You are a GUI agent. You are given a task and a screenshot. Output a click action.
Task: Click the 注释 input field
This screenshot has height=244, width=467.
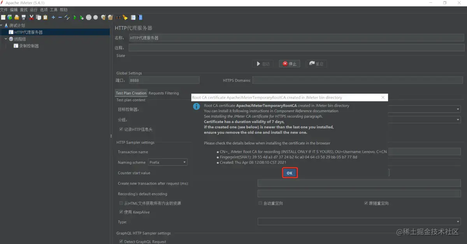point(296,48)
